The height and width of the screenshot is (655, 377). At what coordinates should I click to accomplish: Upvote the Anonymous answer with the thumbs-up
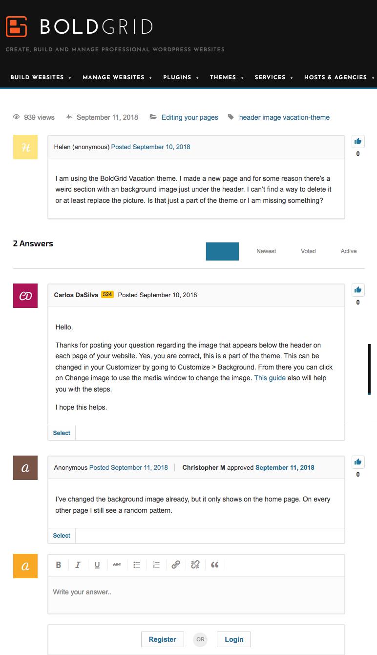[358, 462]
